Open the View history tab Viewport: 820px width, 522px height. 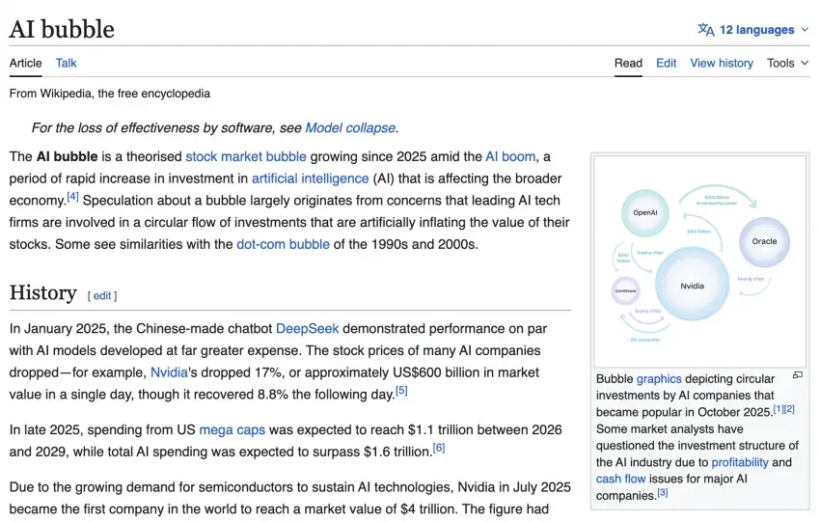click(722, 64)
